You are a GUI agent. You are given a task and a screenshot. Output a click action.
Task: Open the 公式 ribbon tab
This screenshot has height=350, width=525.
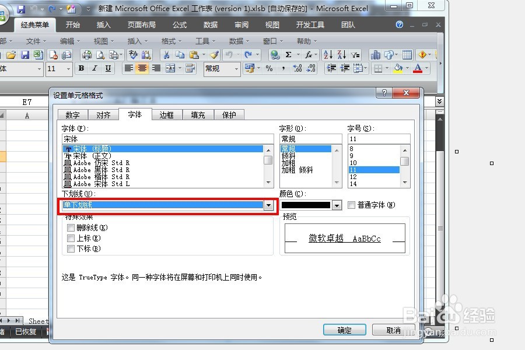(180, 24)
